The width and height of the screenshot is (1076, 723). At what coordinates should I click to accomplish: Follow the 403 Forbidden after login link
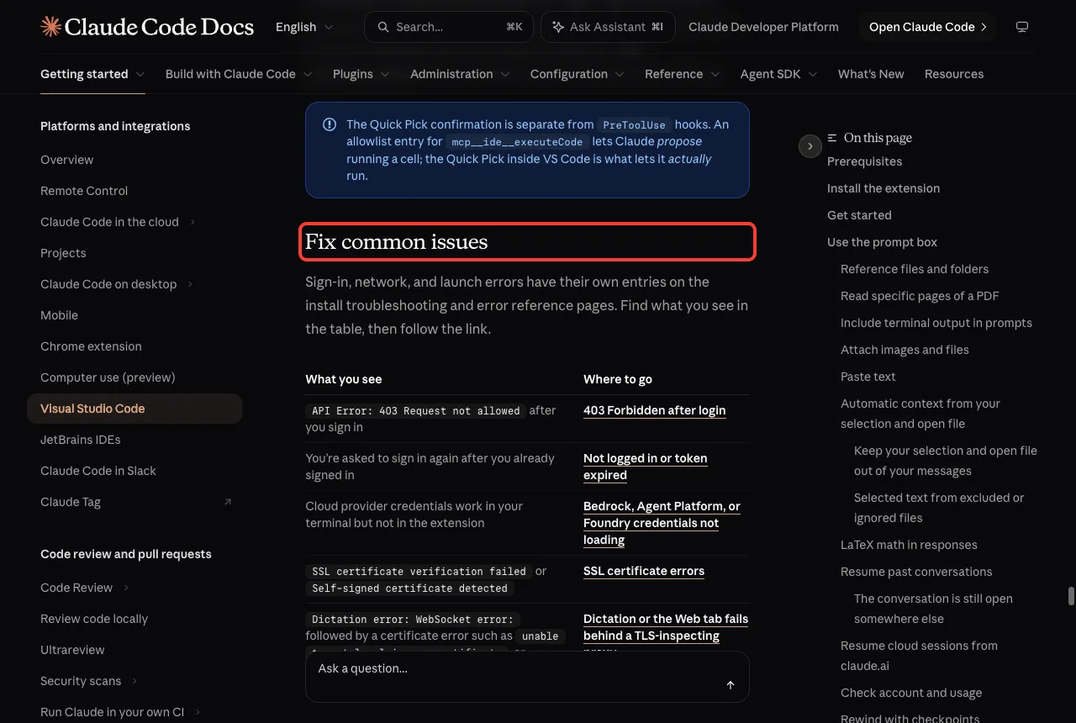pyautogui.click(x=655, y=410)
